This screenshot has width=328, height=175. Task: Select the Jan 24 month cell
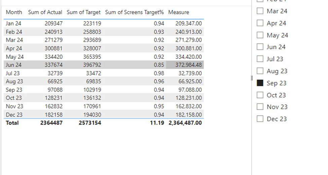[x=13, y=24]
